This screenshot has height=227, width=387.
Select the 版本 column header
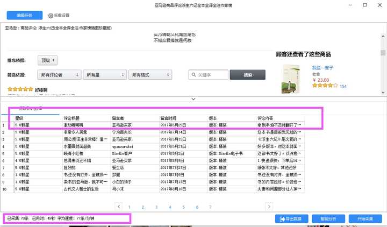(232, 118)
